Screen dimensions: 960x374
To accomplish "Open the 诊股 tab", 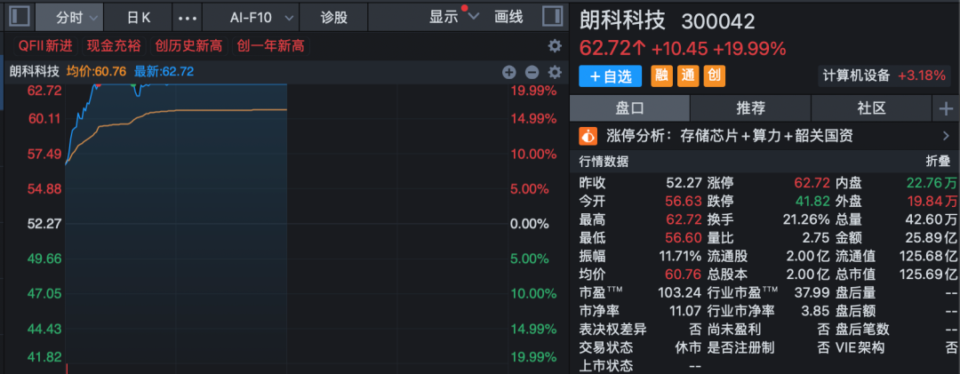I will [333, 17].
